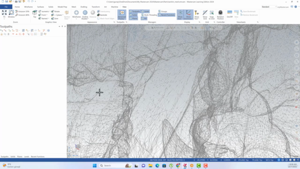Viewport: 300px width, 169px height.
Task: Switch to the Model Prep tab
Action: click(62, 7)
